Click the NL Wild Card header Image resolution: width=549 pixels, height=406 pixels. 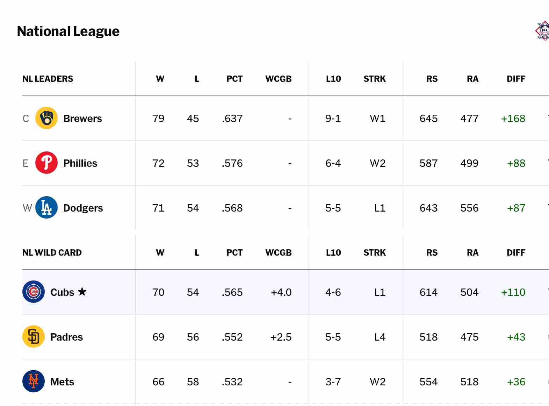point(52,252)
